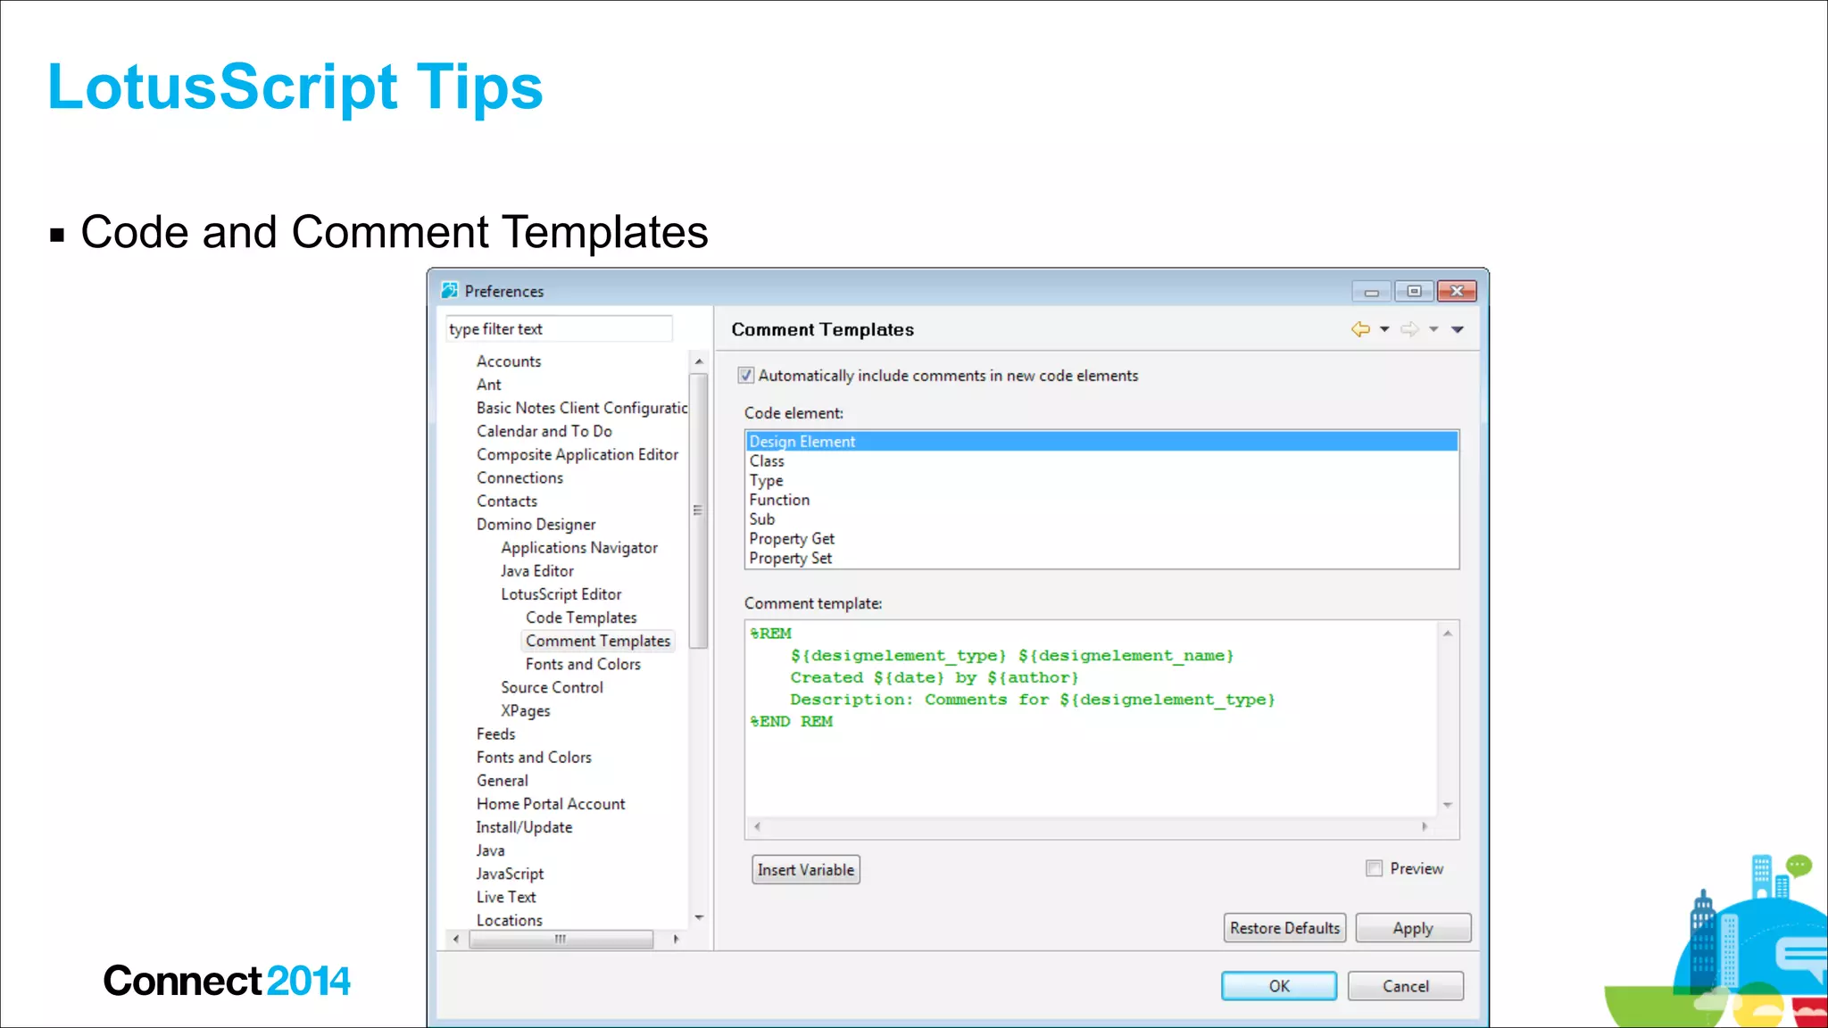Select Fonts and Colors under LotusScript Editor
This screenshot has width=1828, height=1028.
point(583,664)
